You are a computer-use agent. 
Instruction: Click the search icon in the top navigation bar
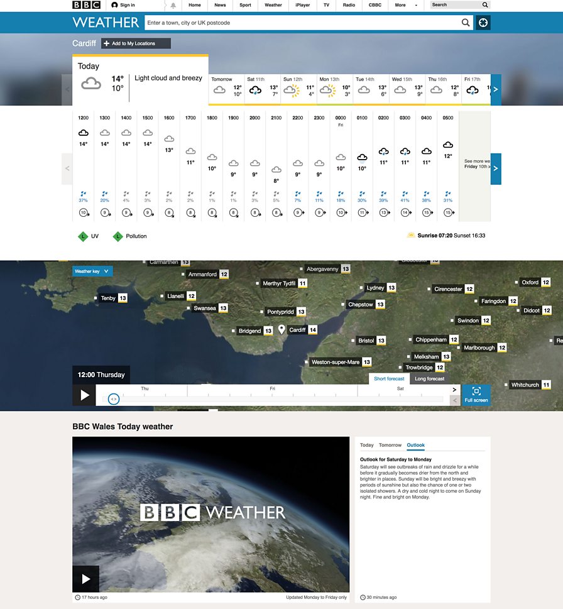click(x=484, y=5)
